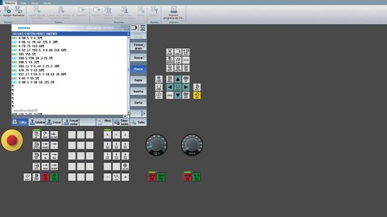Click the green SPINDLE START key
The width and height of the screenshot is (387, 217).
coord(161,177)
